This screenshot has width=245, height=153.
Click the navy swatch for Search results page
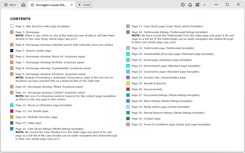coord(12,51)
